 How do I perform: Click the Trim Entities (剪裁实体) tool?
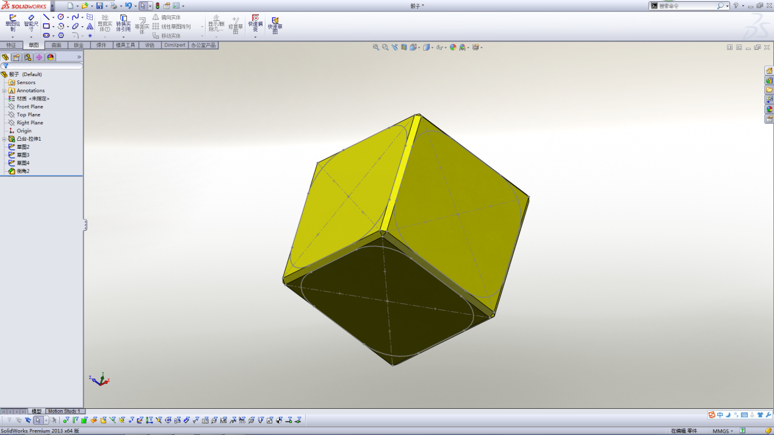[105, 24]
